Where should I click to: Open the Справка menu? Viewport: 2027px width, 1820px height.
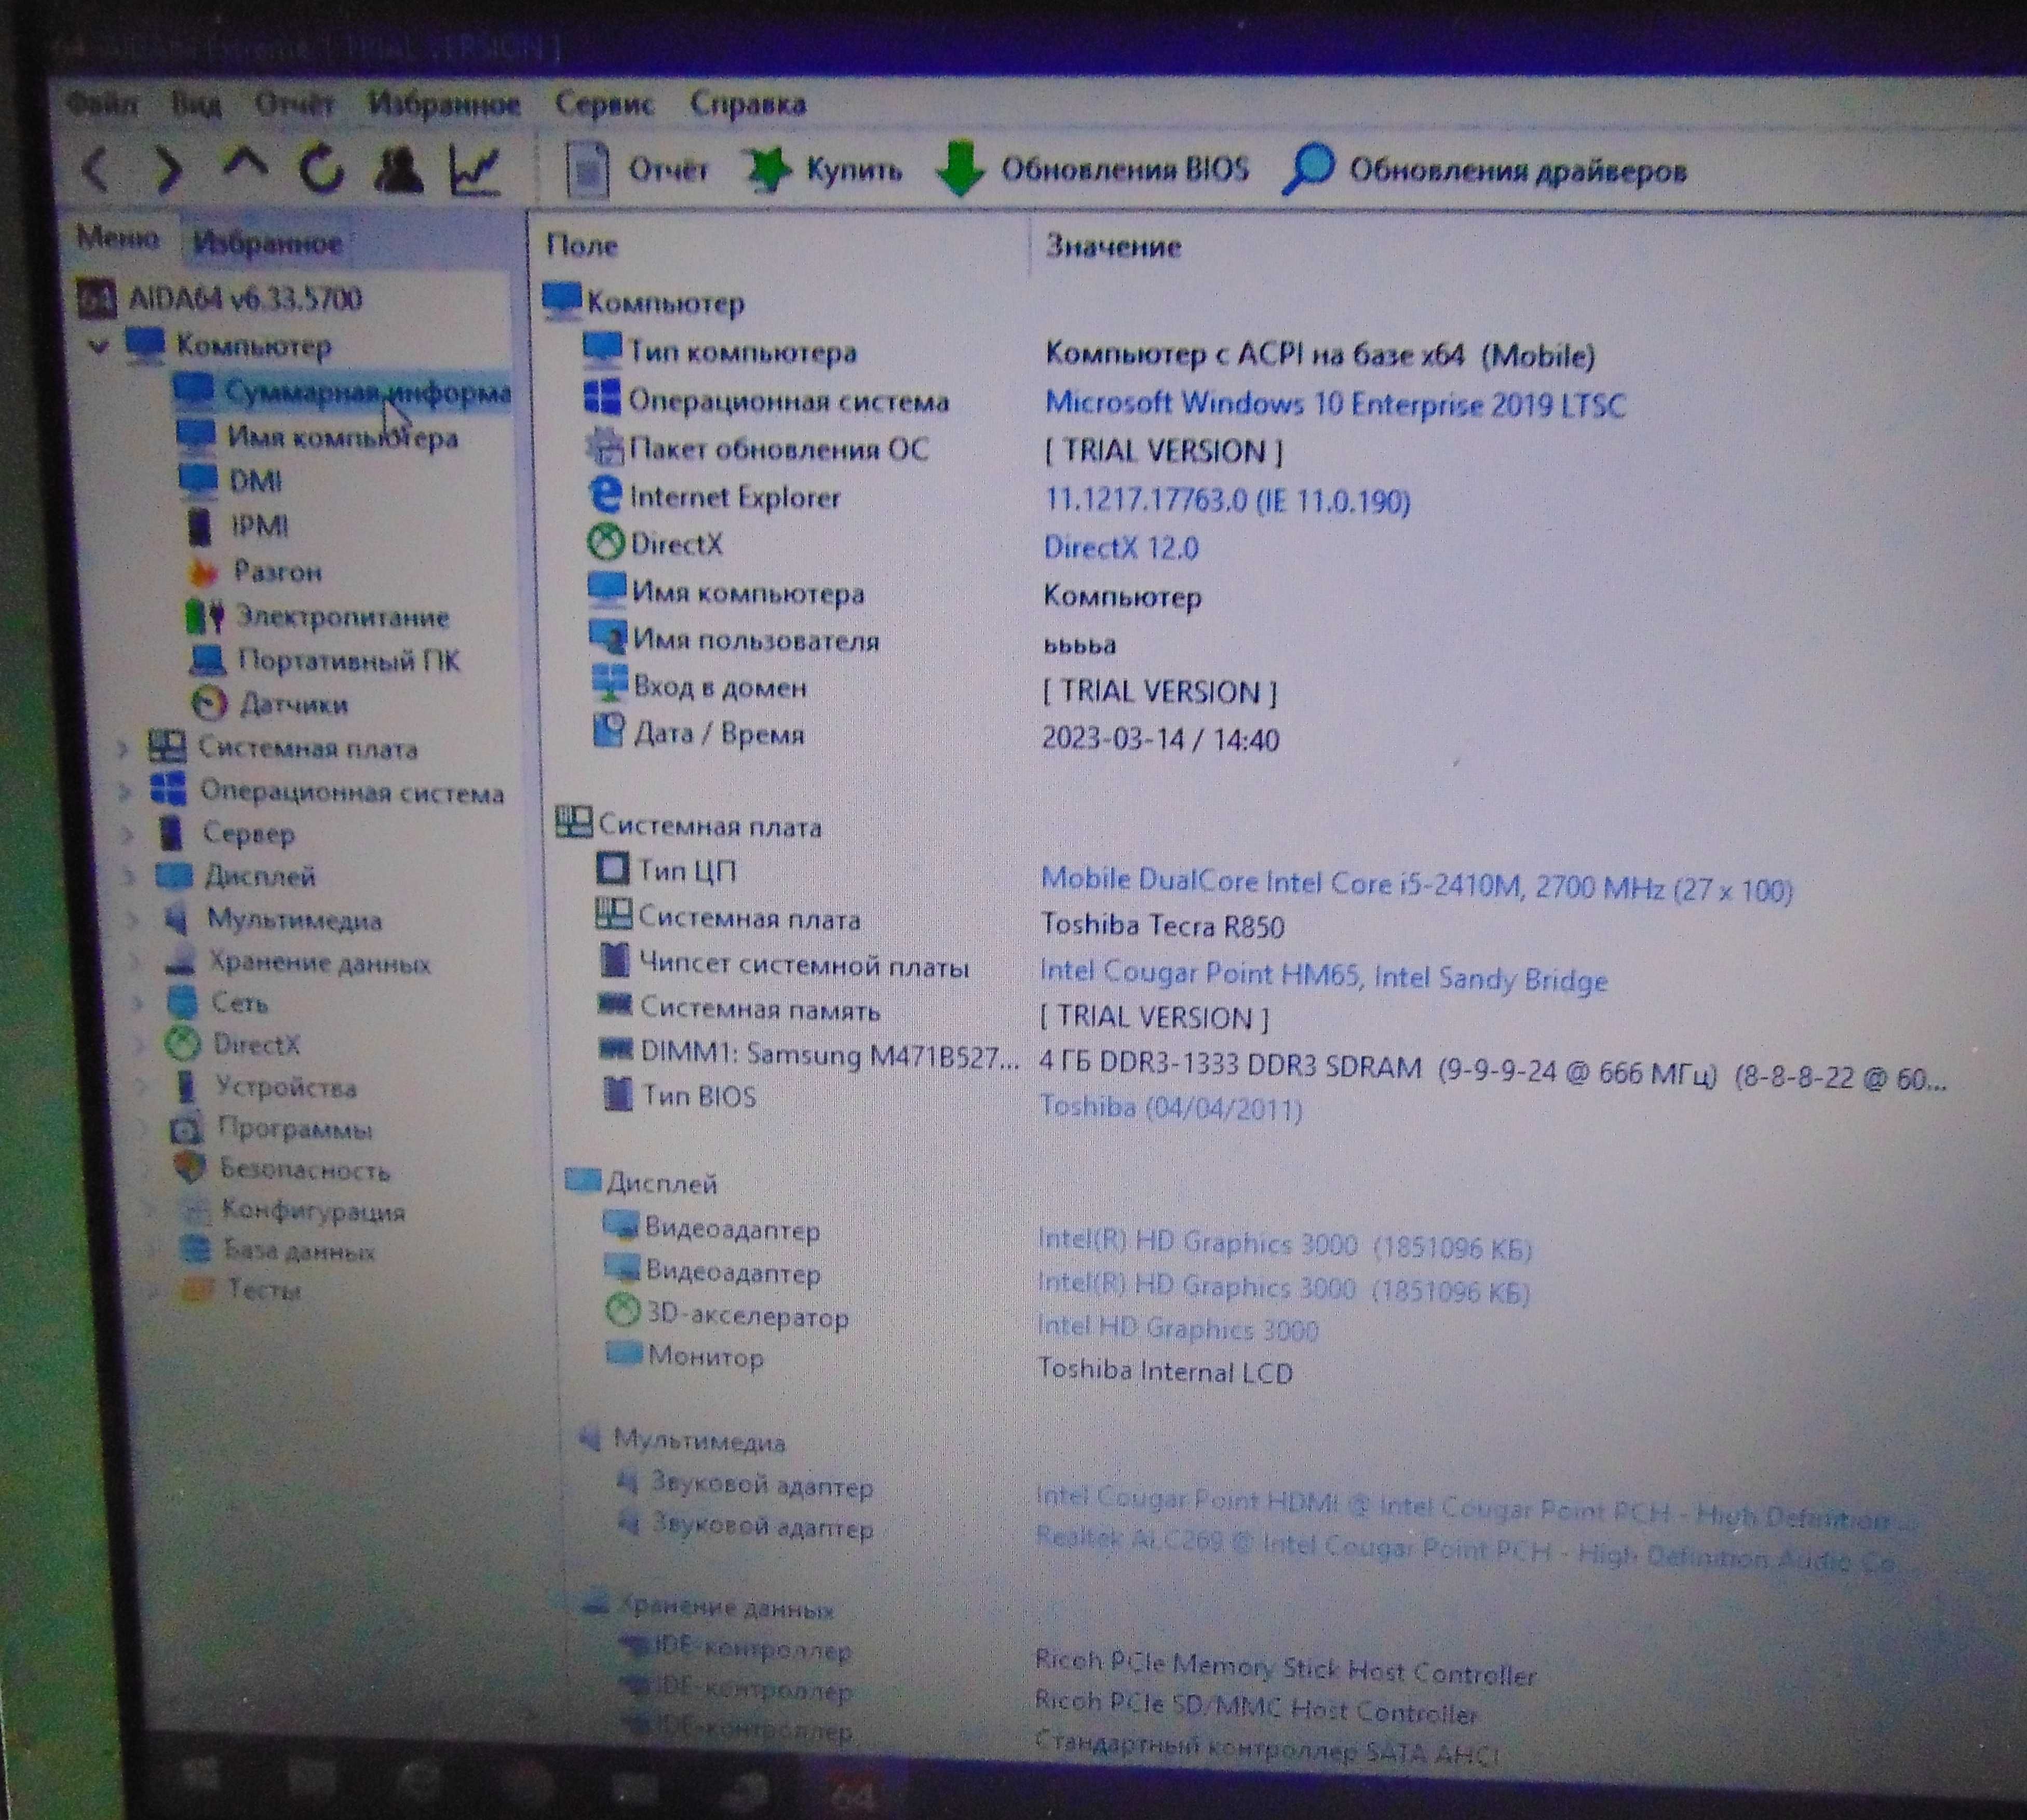[748, 104]
